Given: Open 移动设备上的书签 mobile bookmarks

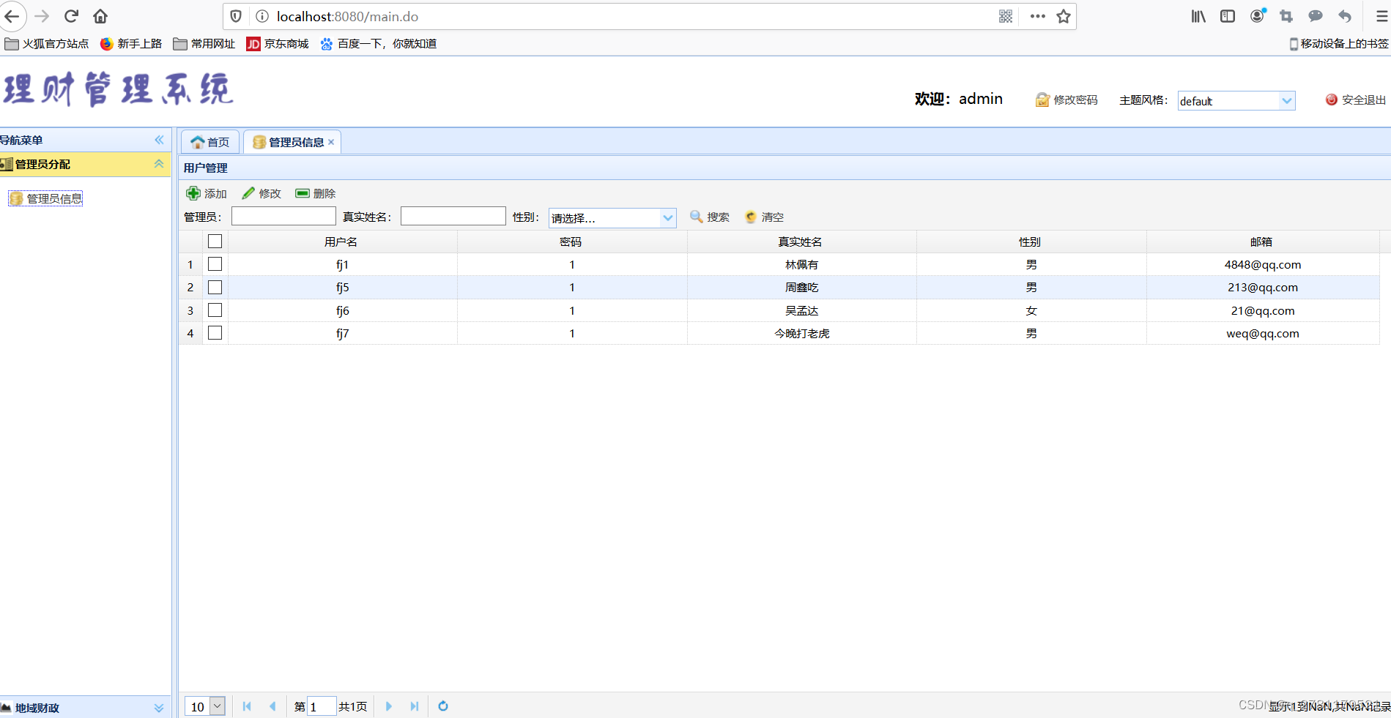Looking at the screenshot, I should (1338, 44).
